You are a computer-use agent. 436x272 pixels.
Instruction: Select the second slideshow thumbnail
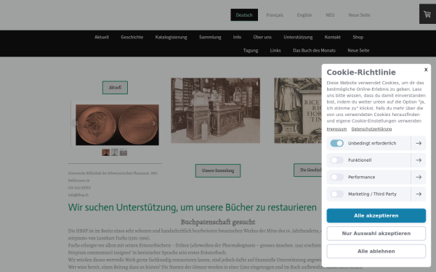coord(115,152)
